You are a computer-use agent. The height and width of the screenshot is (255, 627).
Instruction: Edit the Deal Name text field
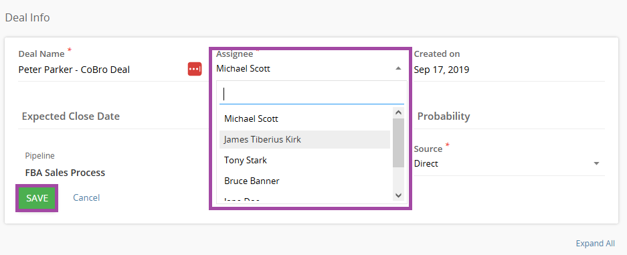(102, 70)
